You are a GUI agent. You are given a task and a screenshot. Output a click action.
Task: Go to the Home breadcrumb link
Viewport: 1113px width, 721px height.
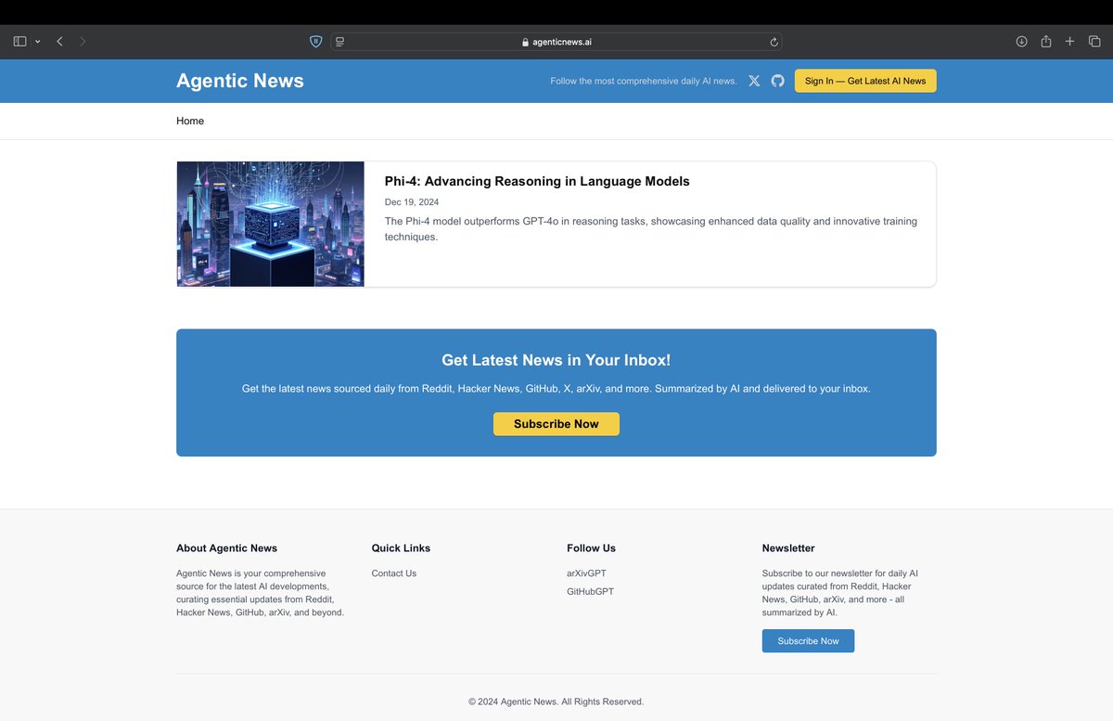click(x=190, y=121)
